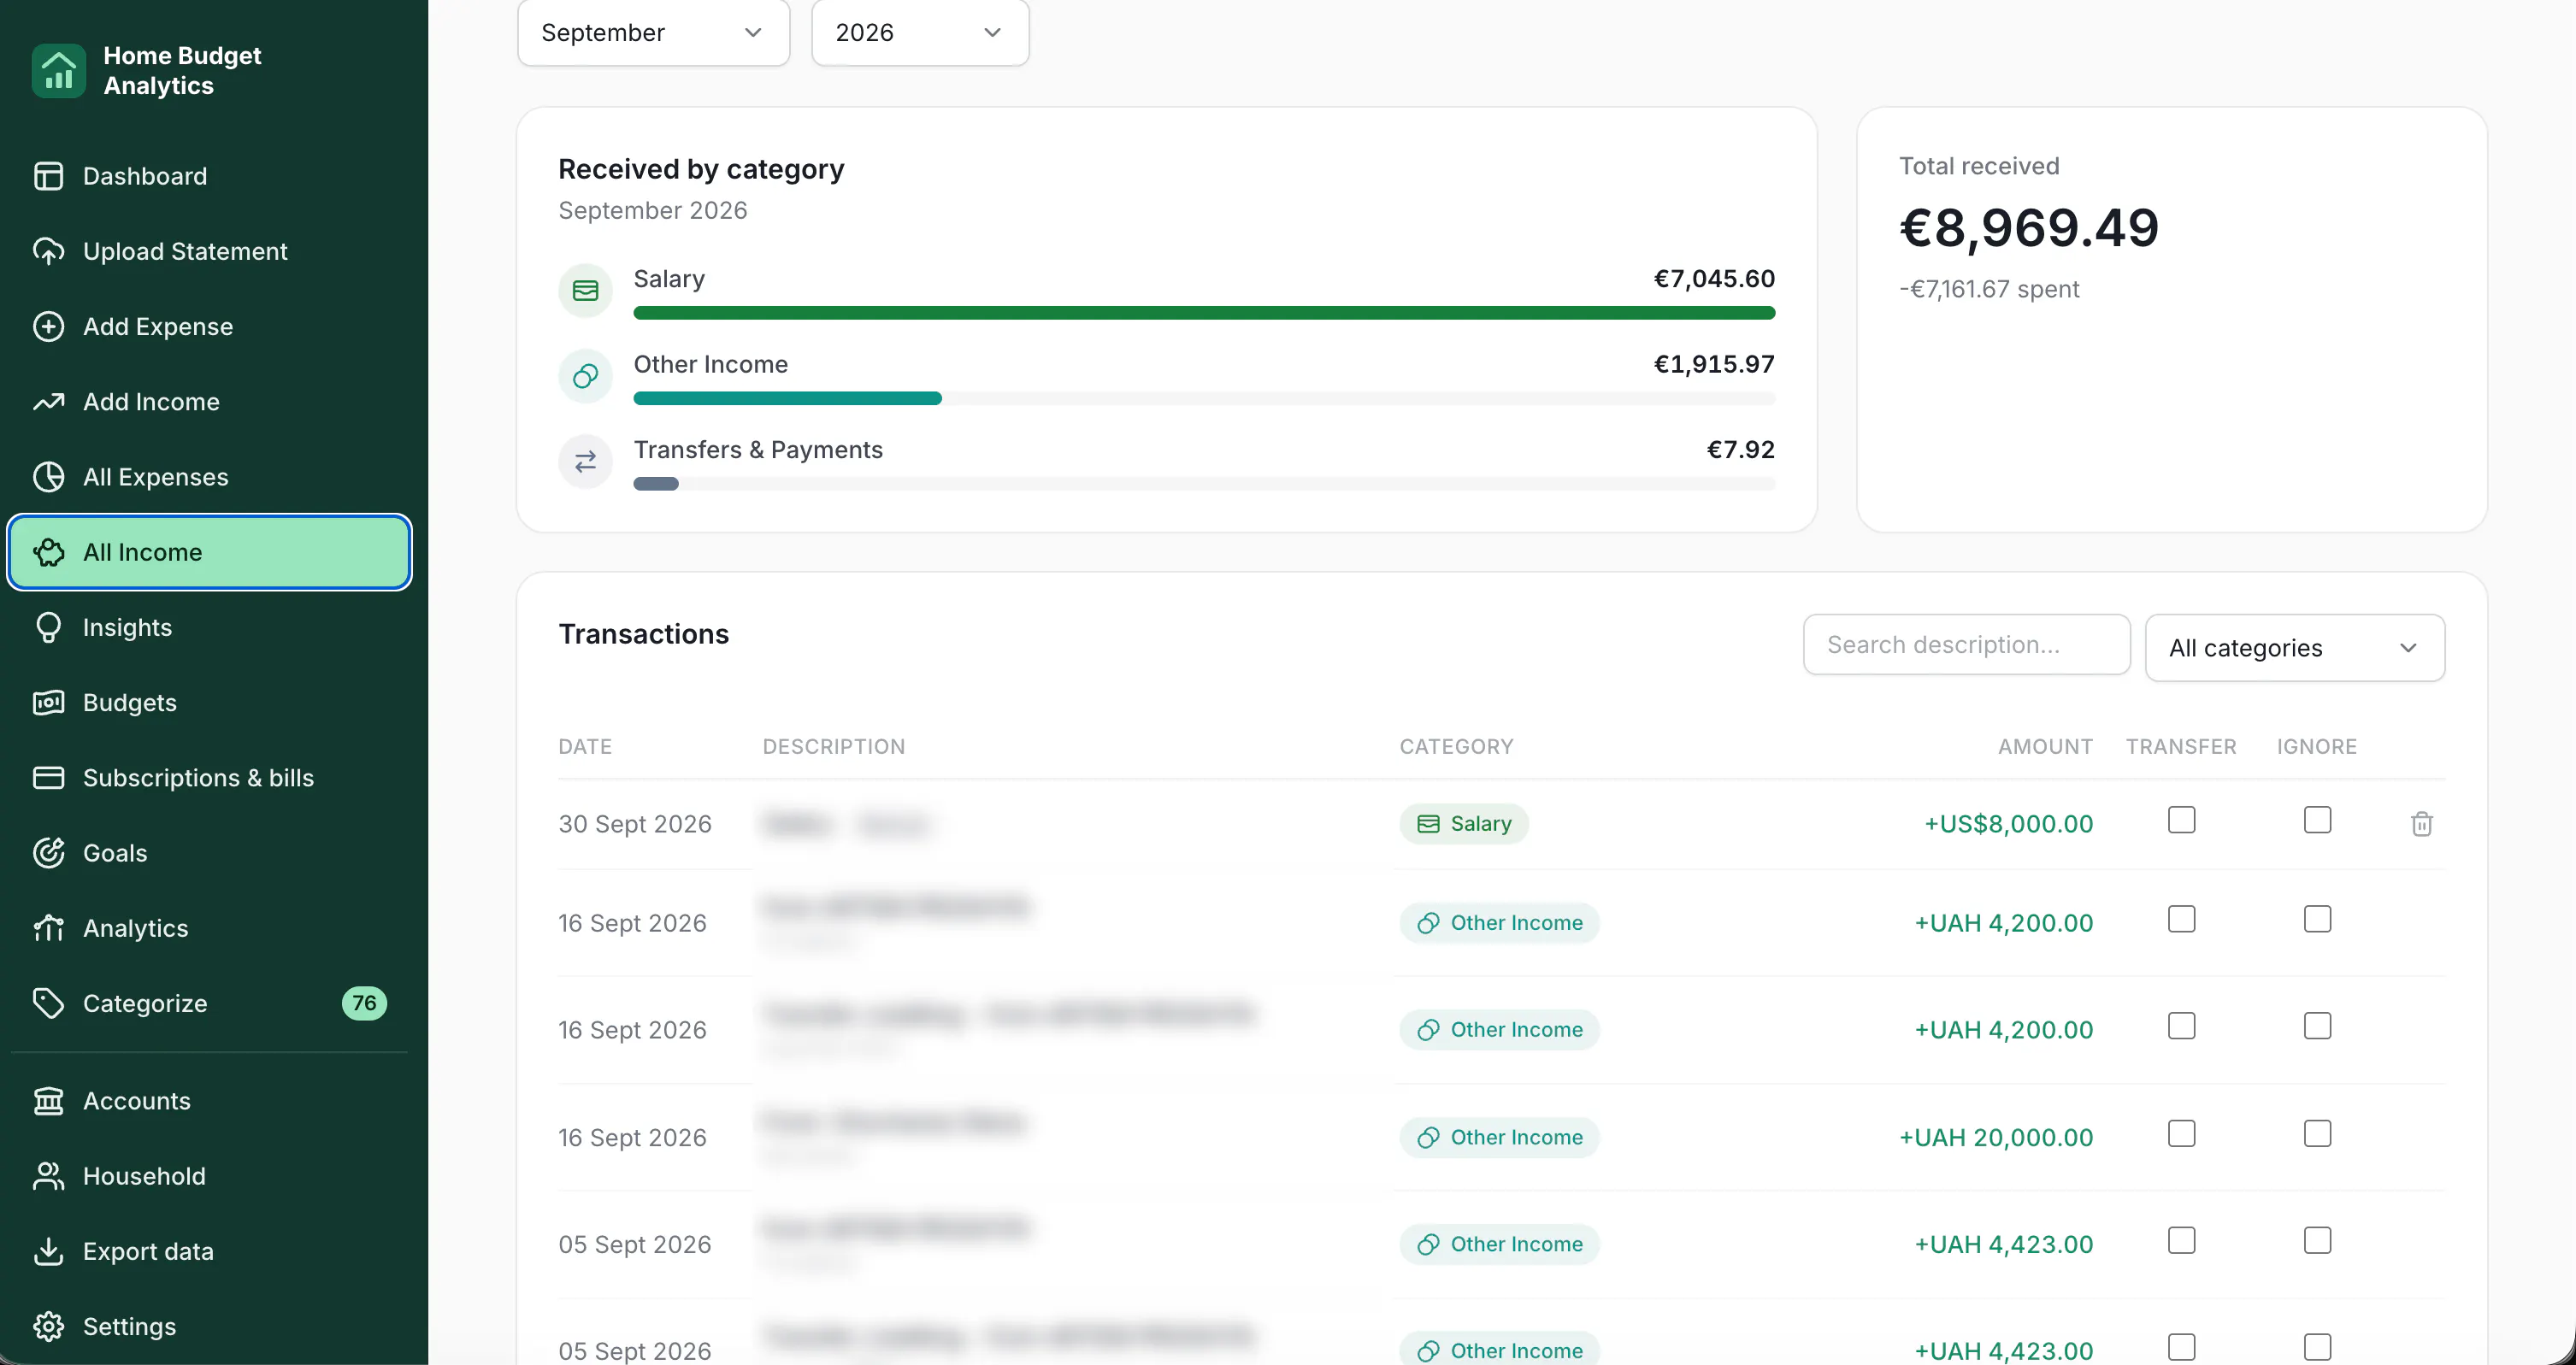Click the AMOUNT column header
This screenshot has height=1365, width=2576.
[x=2045, y=747]
